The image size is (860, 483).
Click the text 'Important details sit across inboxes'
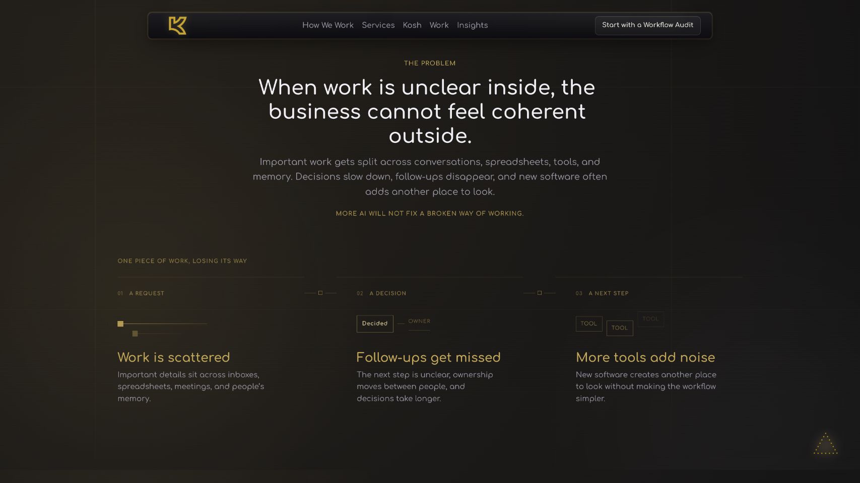(x=191, y=386)
